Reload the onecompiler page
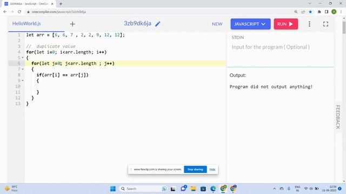The height and width of the screenshot is (194, 346). click(19, 12)
